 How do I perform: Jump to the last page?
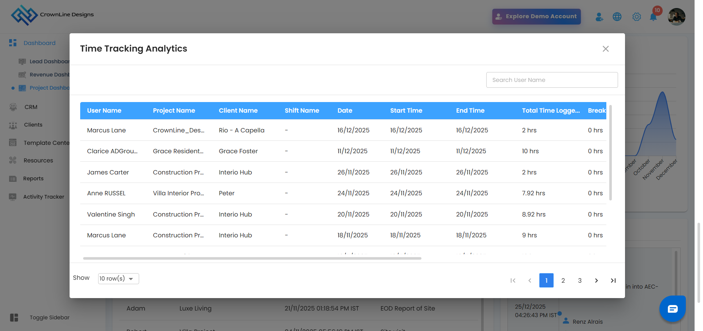(x=613, y=281)
